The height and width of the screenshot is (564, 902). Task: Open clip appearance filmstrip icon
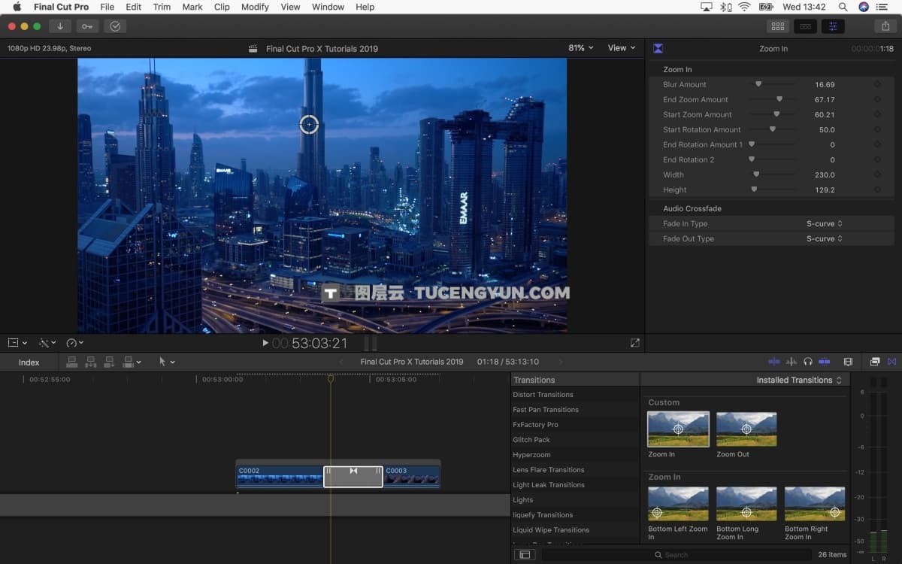click(x=848, y=362)
